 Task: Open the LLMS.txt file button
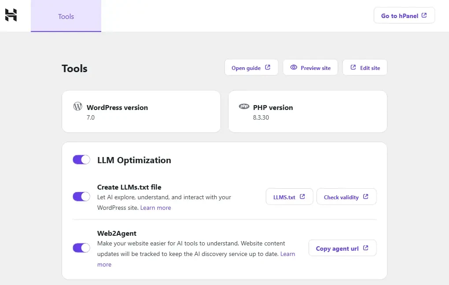289,197
